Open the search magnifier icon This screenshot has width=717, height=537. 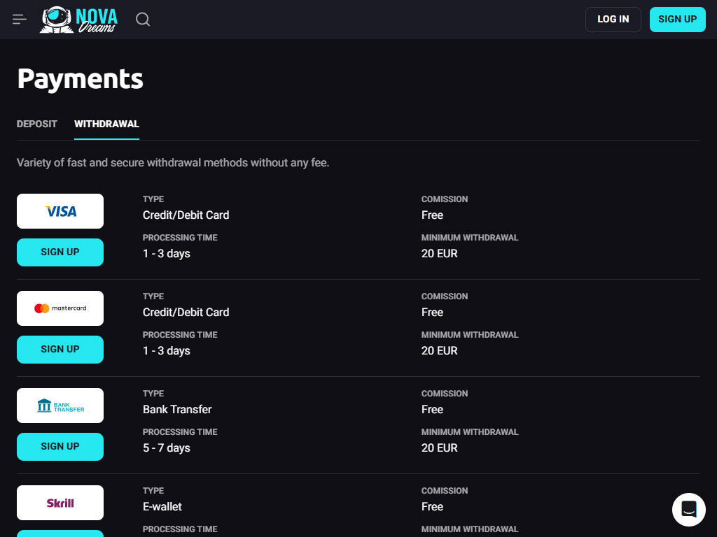coord(143,19)
